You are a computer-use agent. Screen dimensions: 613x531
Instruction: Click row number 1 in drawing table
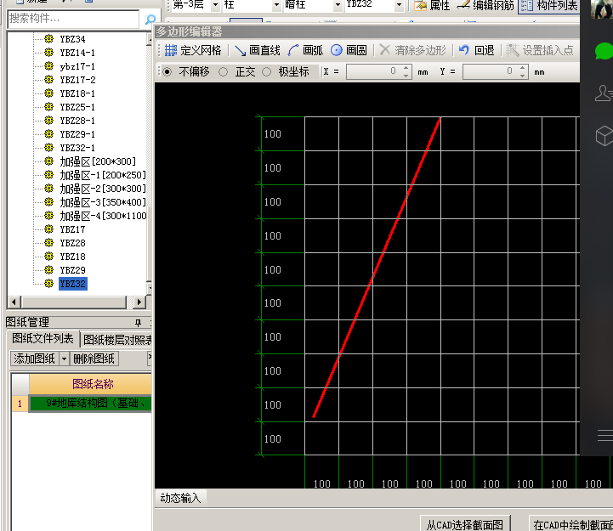20,403
